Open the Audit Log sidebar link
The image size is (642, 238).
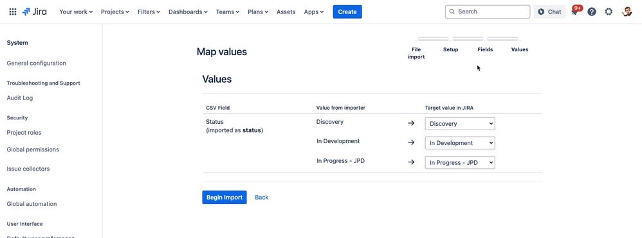(x=20, y=98)
